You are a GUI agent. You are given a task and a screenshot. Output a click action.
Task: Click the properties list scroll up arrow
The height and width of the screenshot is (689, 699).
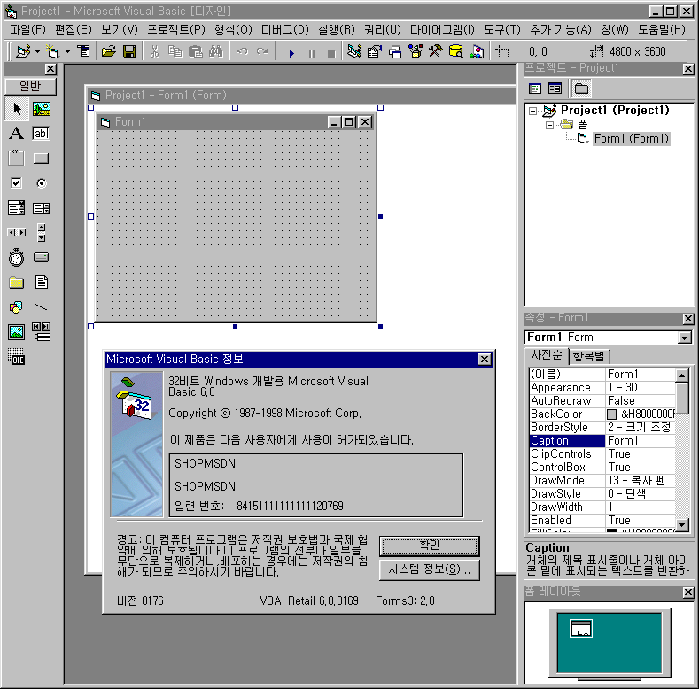point(682,375)
